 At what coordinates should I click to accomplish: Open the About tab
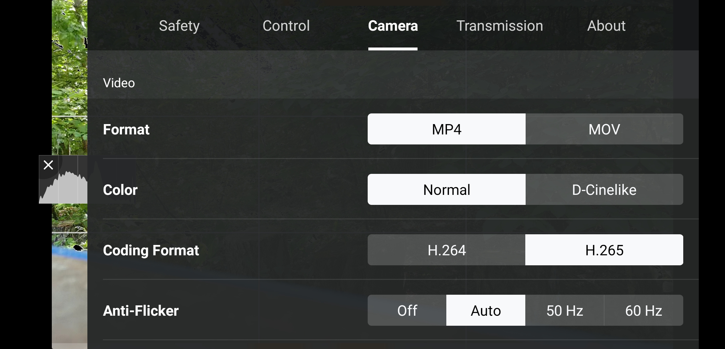pyautogui.click(x=606, y=26)
